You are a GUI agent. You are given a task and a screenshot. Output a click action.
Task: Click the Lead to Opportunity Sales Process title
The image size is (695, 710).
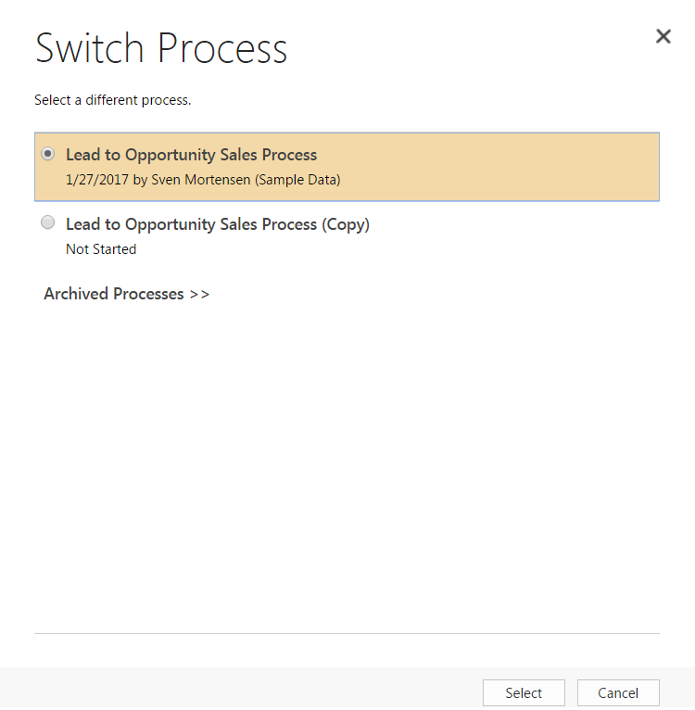pos(191,155)
